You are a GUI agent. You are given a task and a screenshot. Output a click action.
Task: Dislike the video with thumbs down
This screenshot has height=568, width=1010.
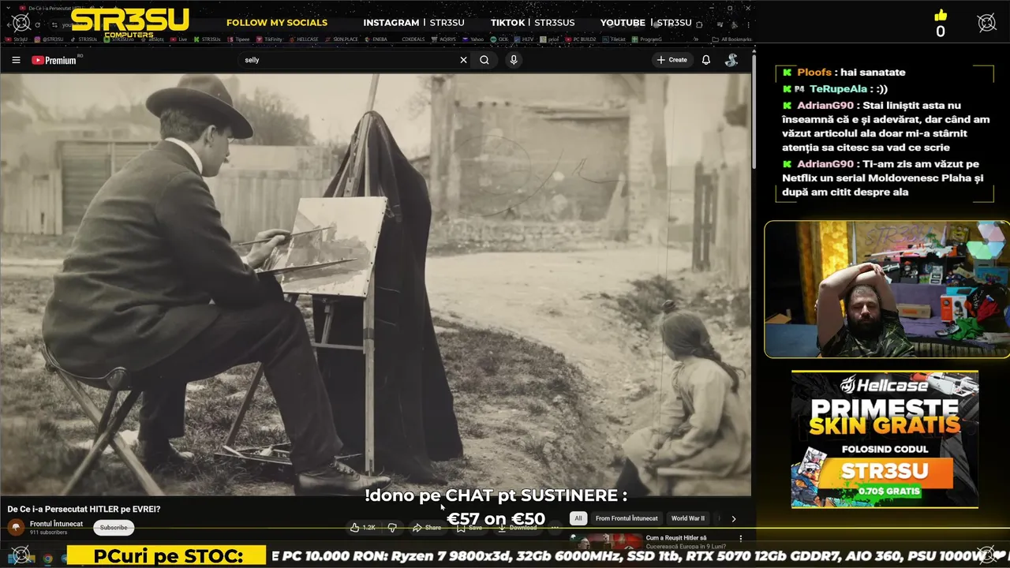392,527
